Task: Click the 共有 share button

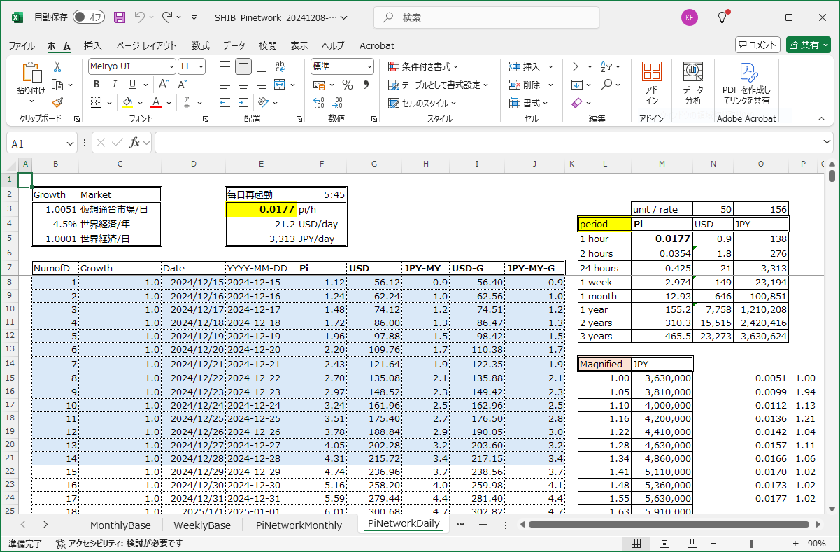Action: (809, 45)
